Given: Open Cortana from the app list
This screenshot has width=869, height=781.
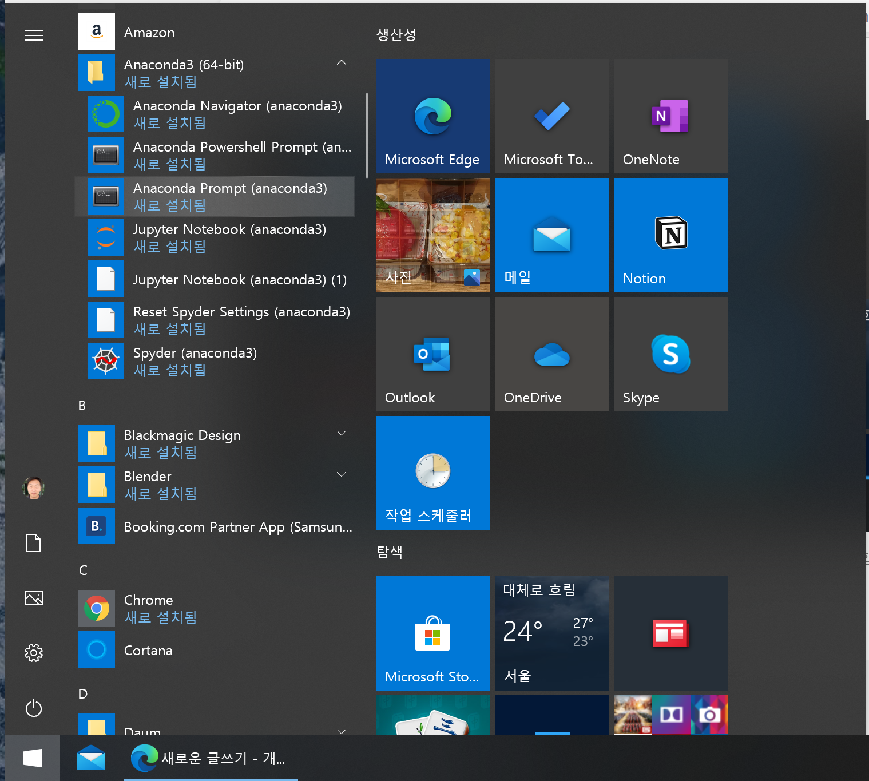Looking at the screenshot, I should pos(216,649).
